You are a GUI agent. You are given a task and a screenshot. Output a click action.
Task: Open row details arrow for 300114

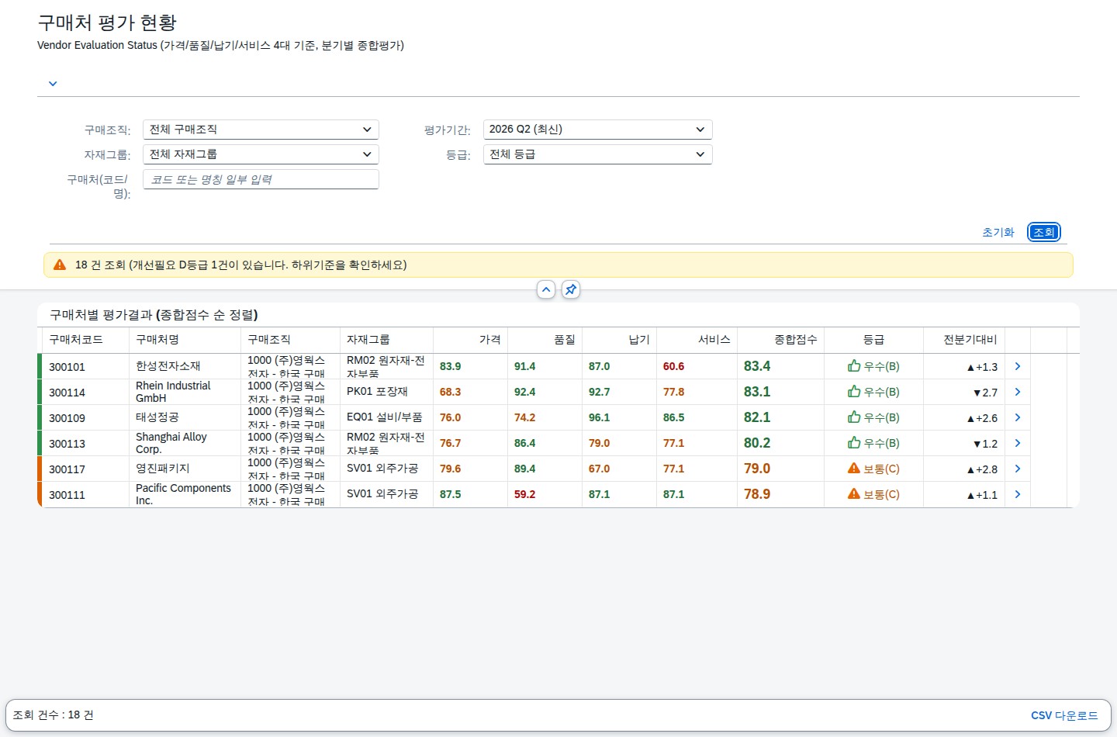[1018, 392]
